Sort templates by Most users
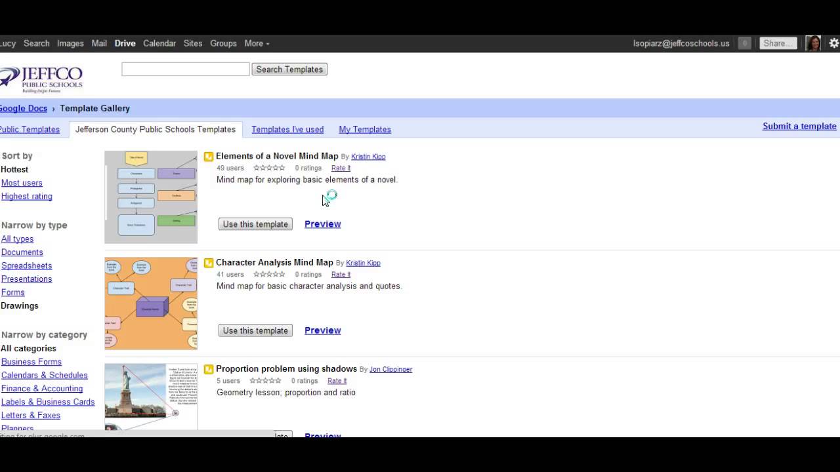The image size is (840, 472). click(22, 183)
